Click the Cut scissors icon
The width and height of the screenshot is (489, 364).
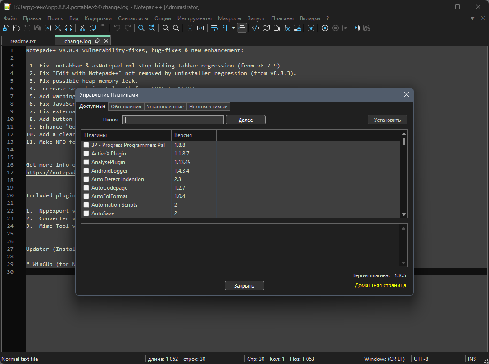tap(82, 28)
